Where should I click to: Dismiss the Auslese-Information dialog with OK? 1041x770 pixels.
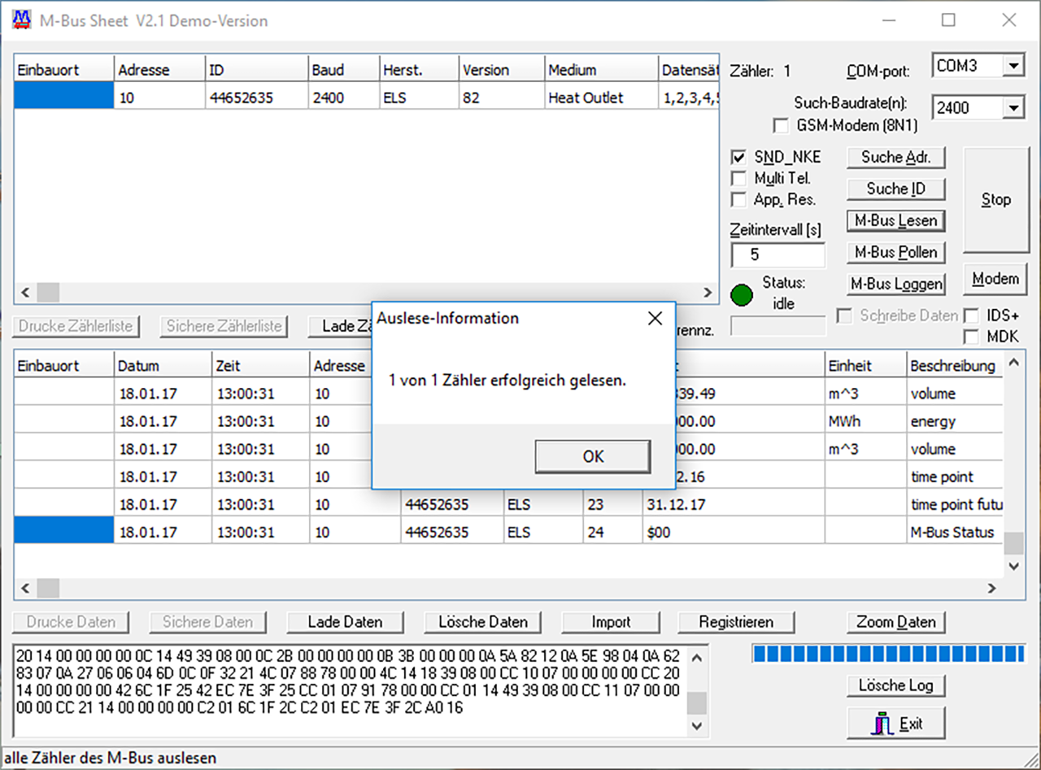pyautogui.click(x=591, y=456)
